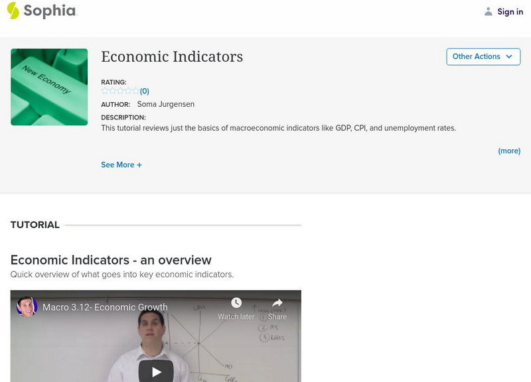Screen dimensions: 531x382
Task: Rate the tutorial with first star
Action: click(x=105, y=91)
